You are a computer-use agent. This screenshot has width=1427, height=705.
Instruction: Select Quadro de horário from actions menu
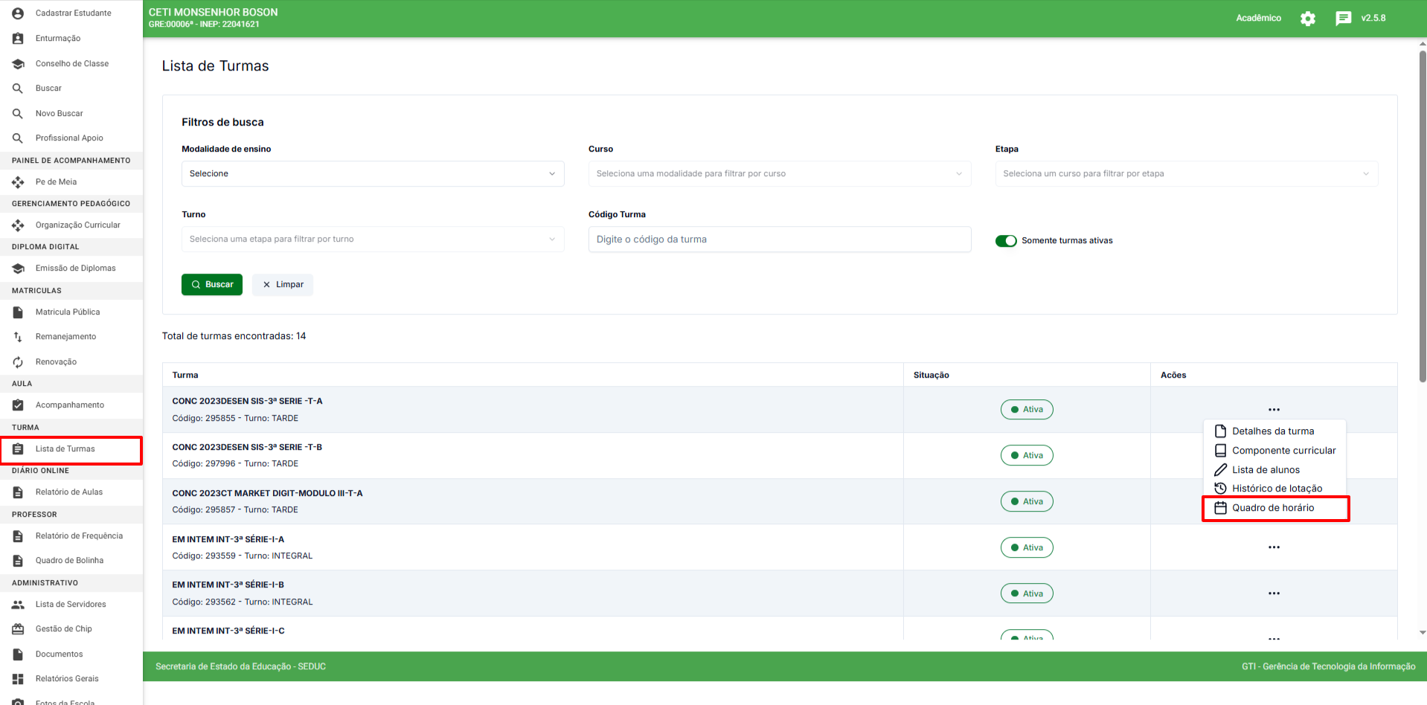[x=1272, y=508]
